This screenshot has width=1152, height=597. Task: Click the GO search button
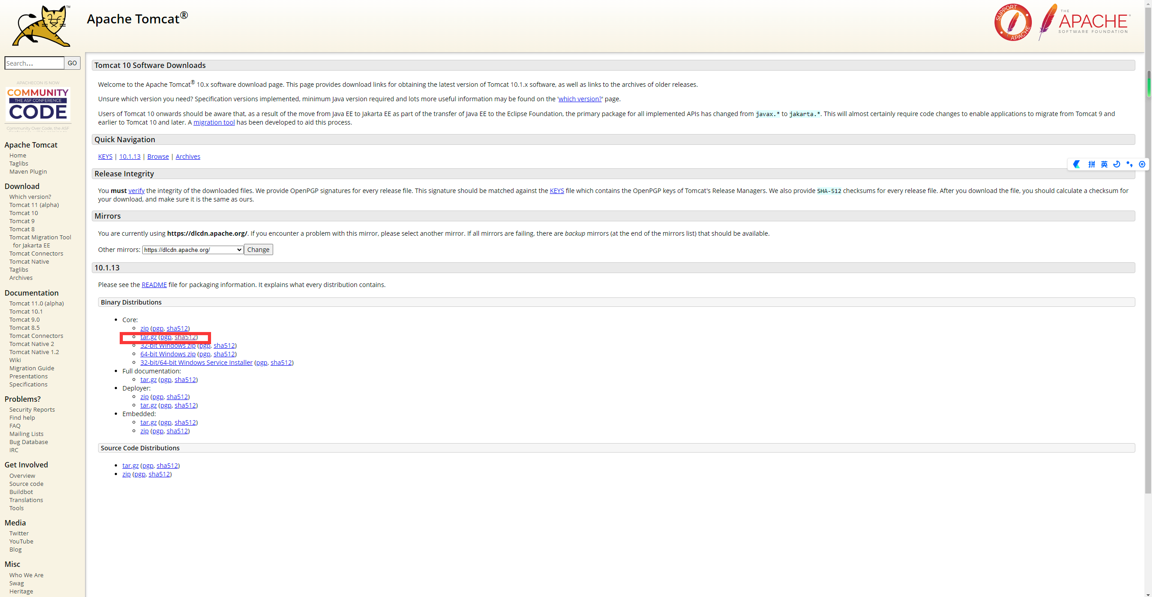click(x=72, y=63)
